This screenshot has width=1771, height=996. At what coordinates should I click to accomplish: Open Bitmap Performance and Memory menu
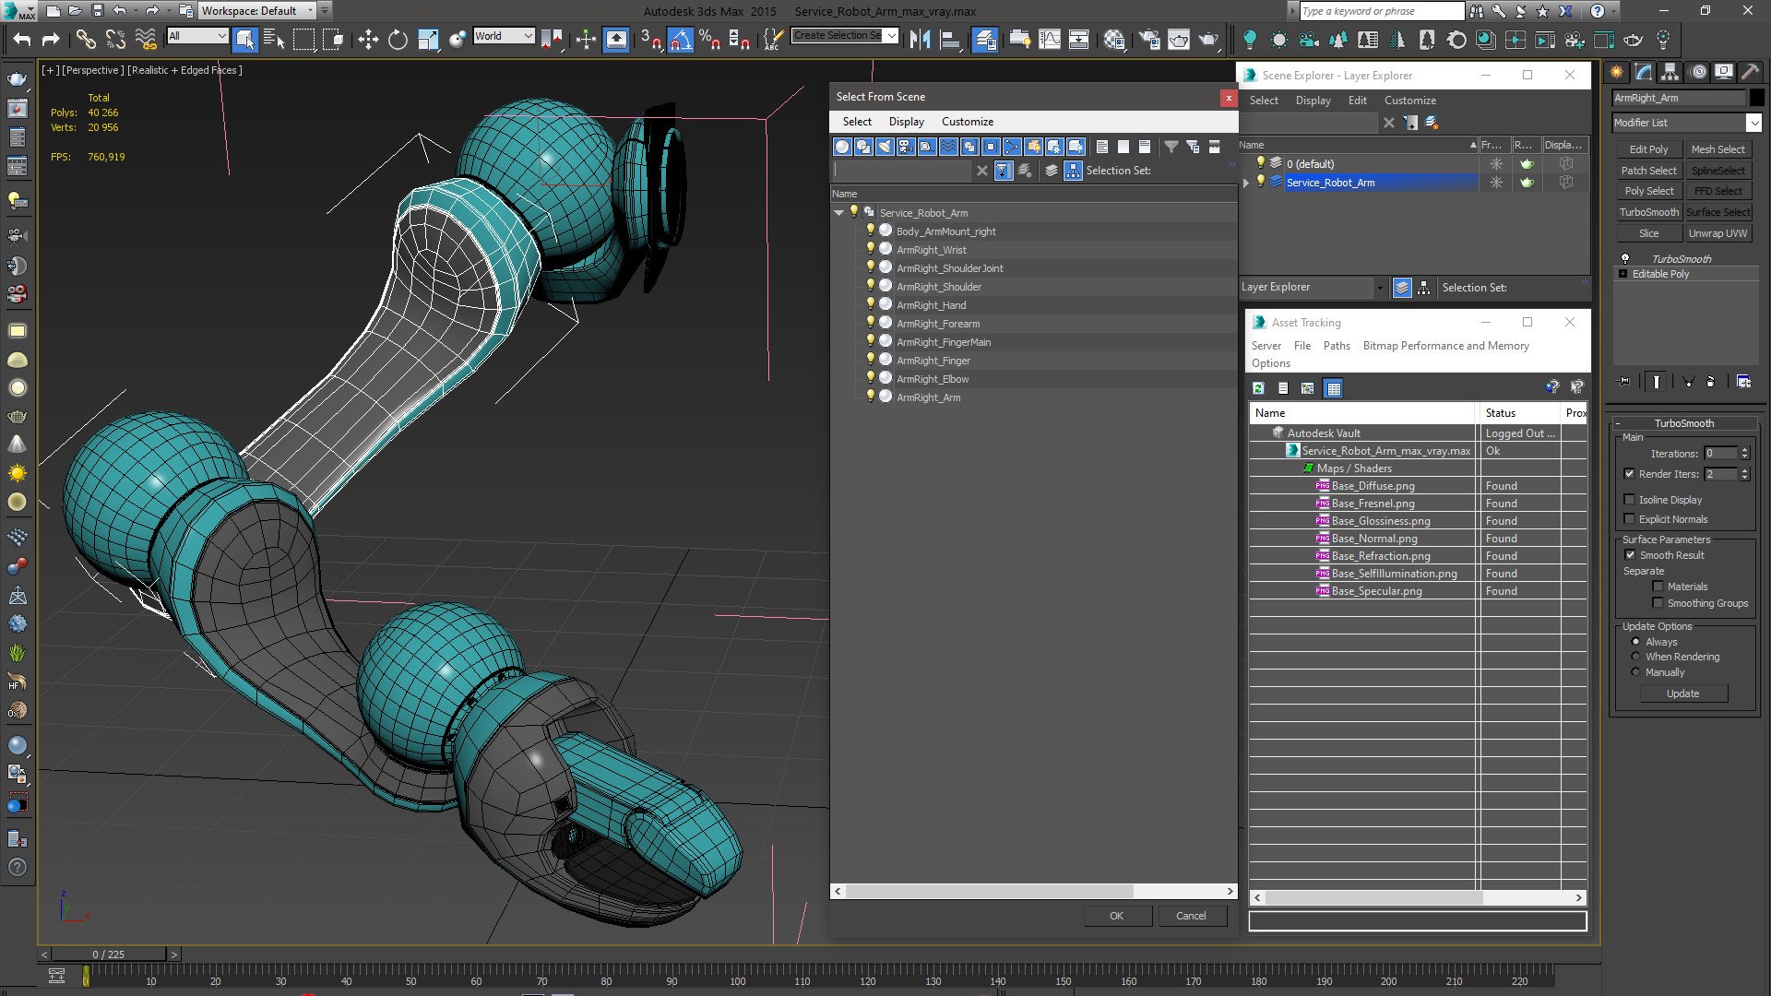(1445, 346)
